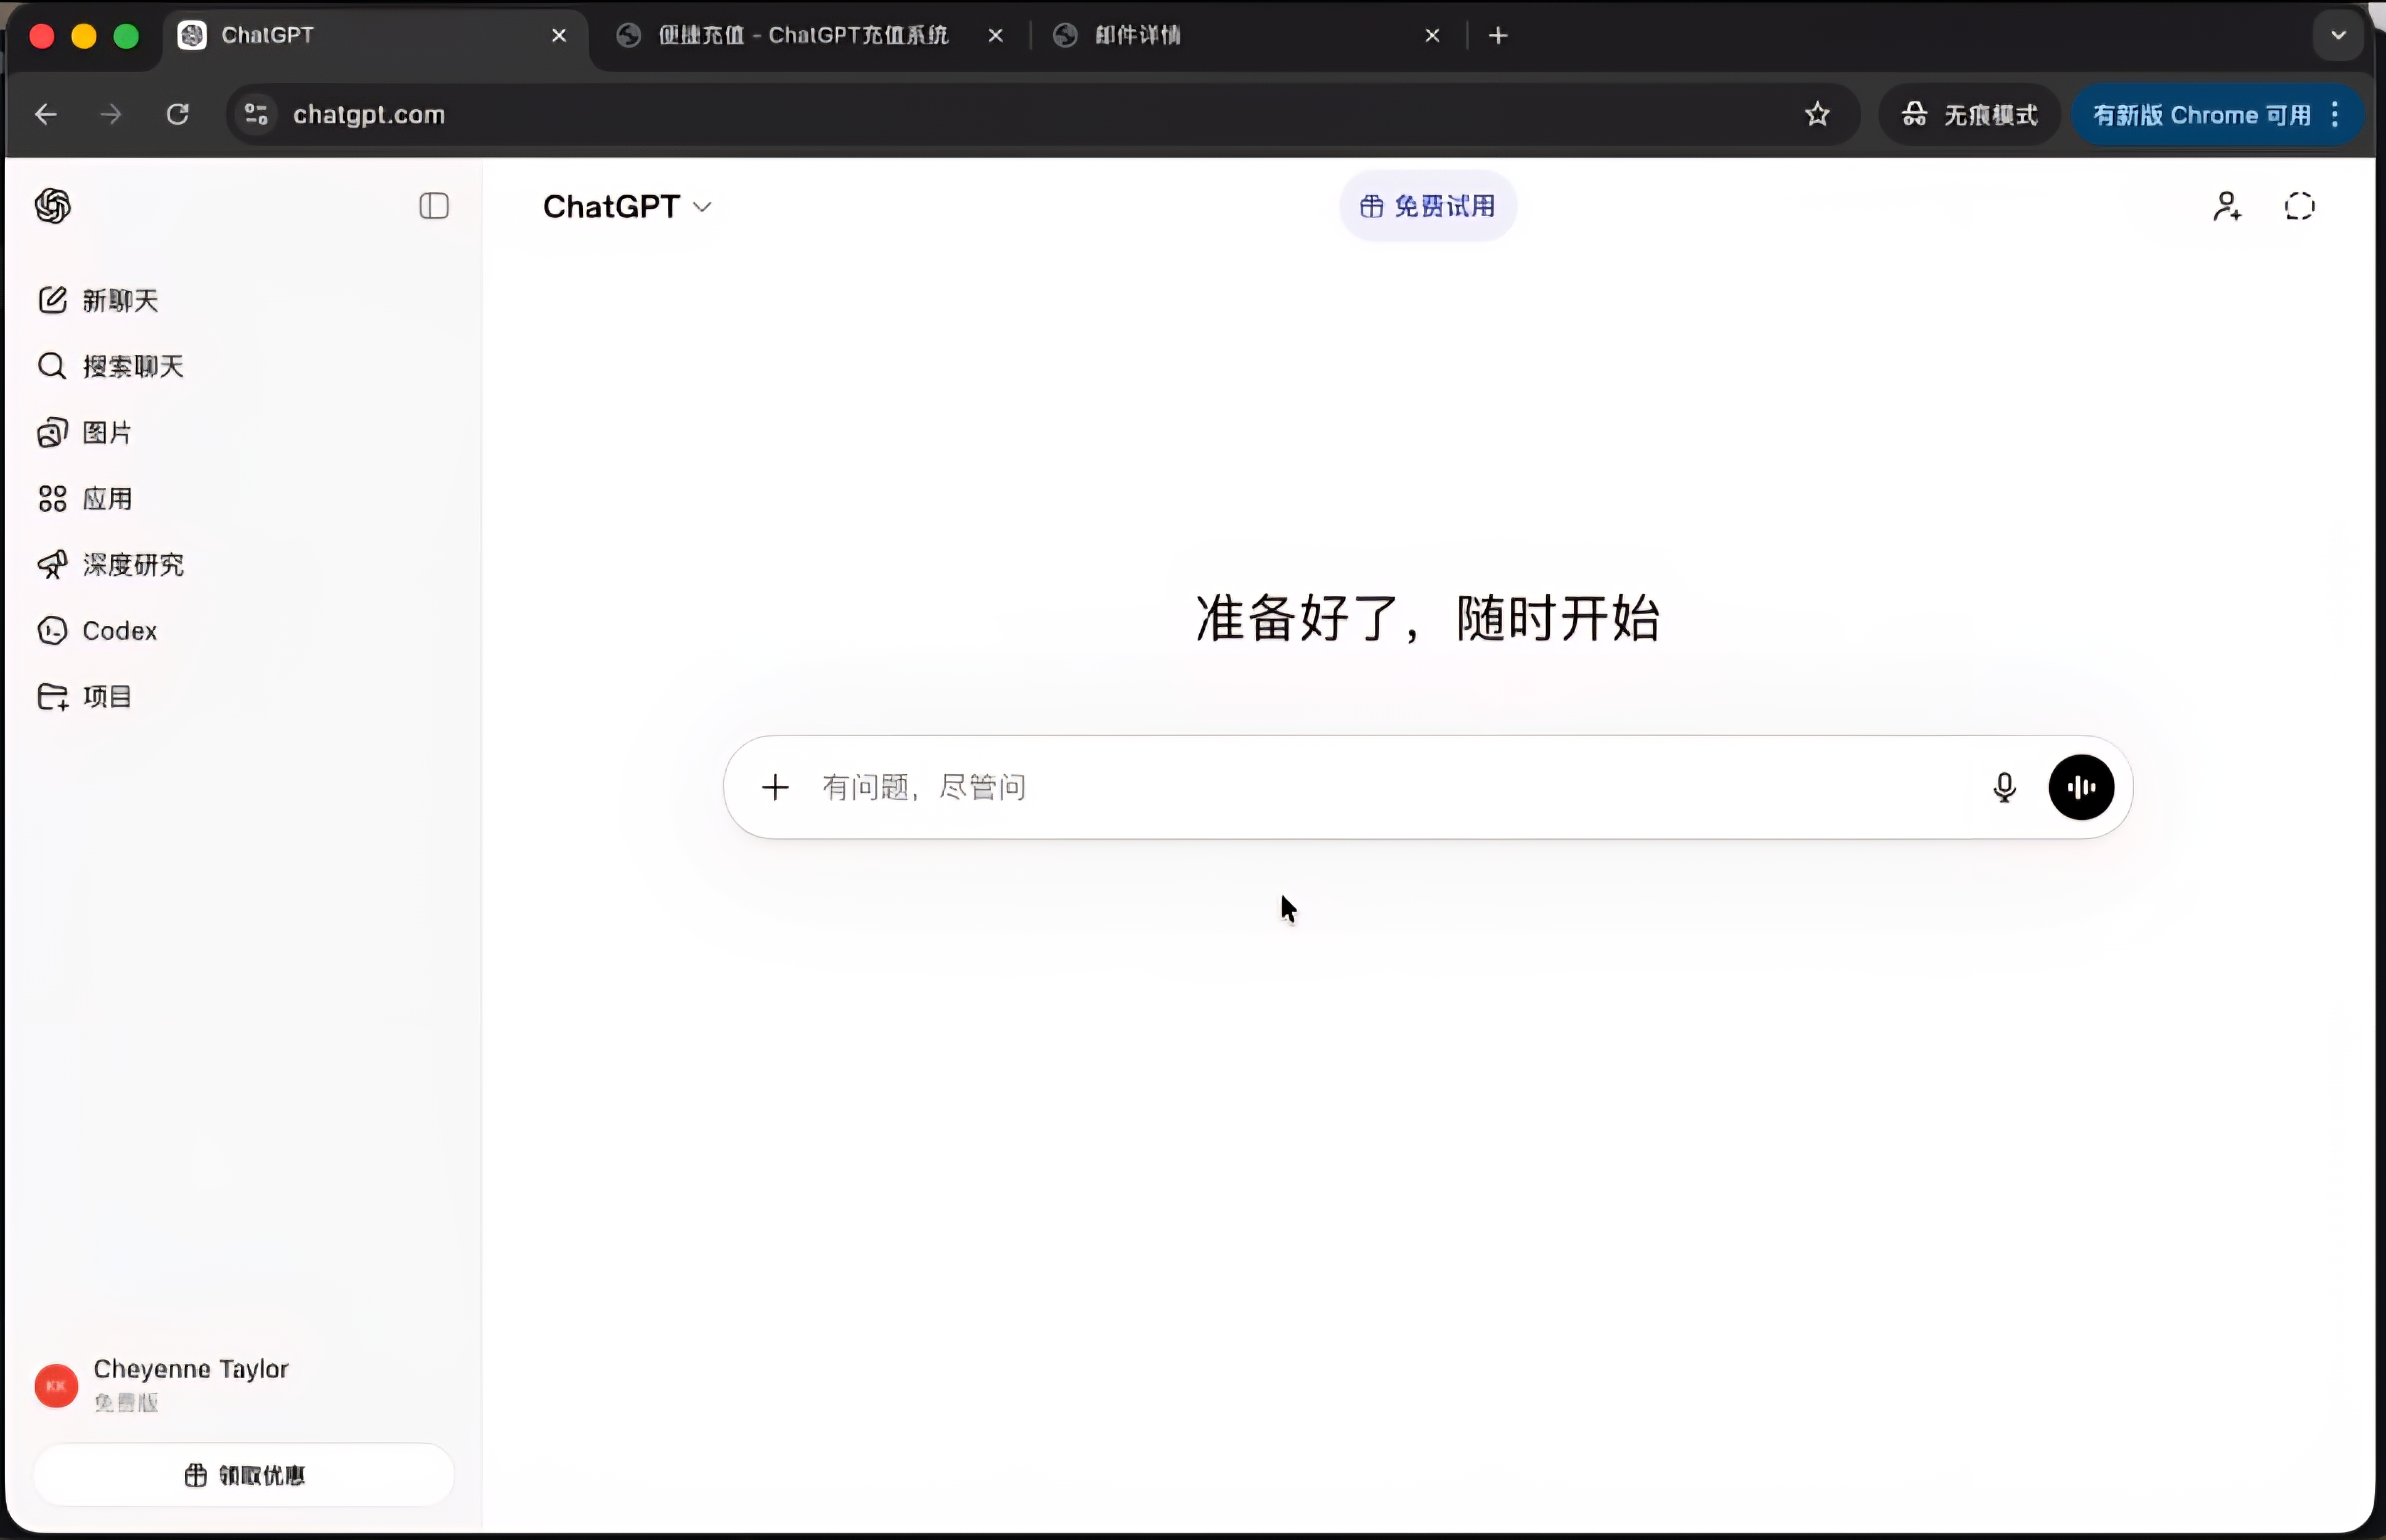
Task: Switch to the ChatGPT充值系统 tab
Action: 800,35
